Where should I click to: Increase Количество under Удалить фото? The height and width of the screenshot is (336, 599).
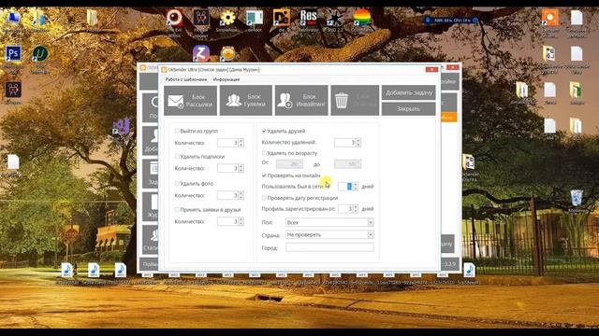pos(241,193)
